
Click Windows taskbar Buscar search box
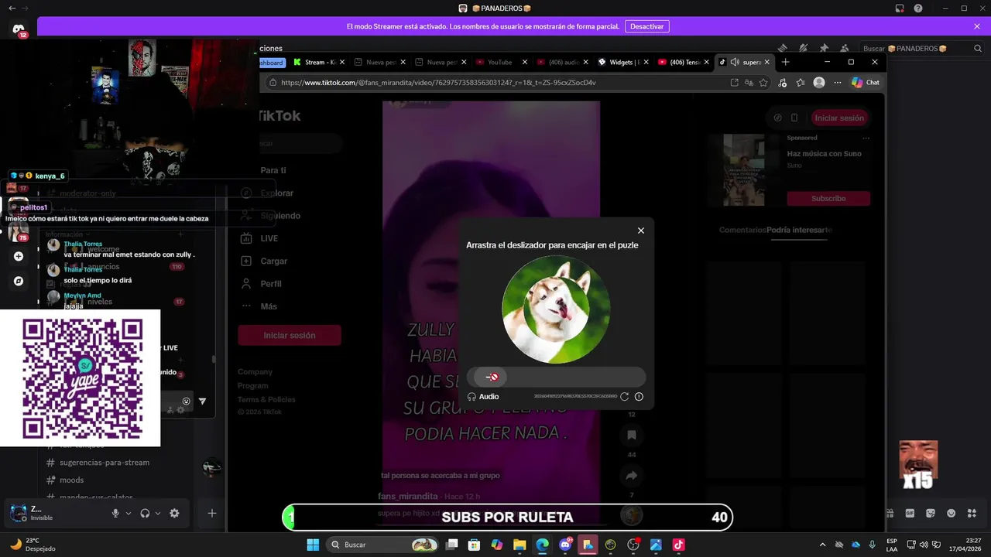click(x=382, y=545)
